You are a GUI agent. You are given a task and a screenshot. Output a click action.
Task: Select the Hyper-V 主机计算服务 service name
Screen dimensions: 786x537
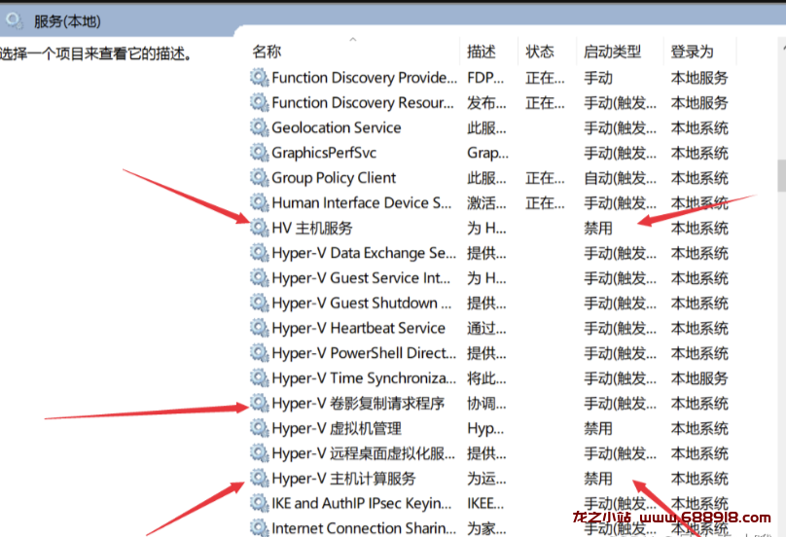point(343,479)
